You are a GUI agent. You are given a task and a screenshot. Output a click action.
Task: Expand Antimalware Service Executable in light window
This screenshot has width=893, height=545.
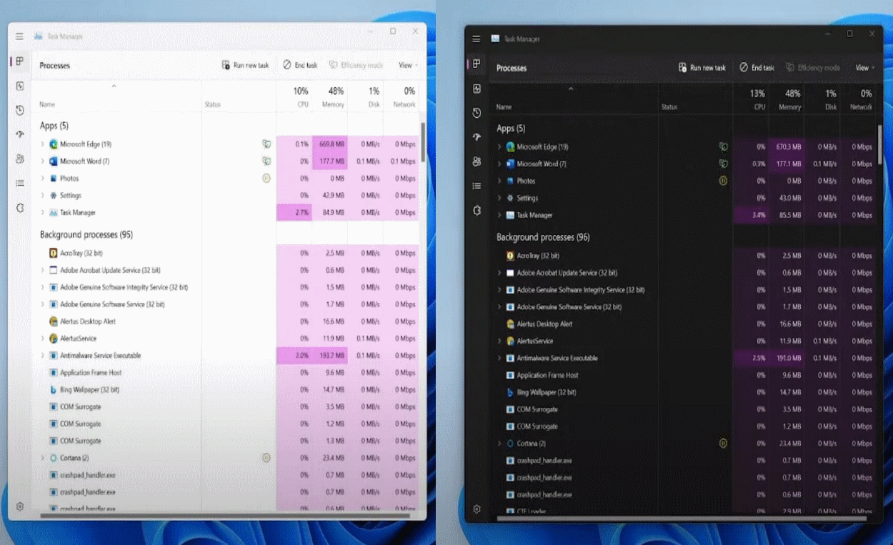pos(42,355)
